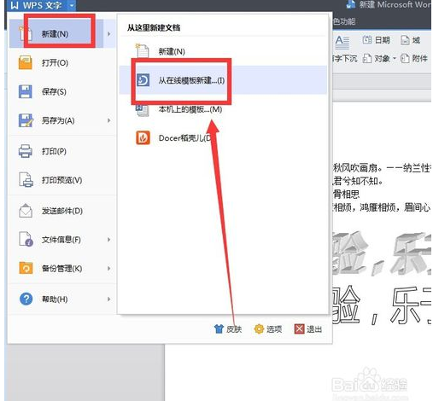Choose 新建(N) text in the submenu

click(x=172, y=52)
